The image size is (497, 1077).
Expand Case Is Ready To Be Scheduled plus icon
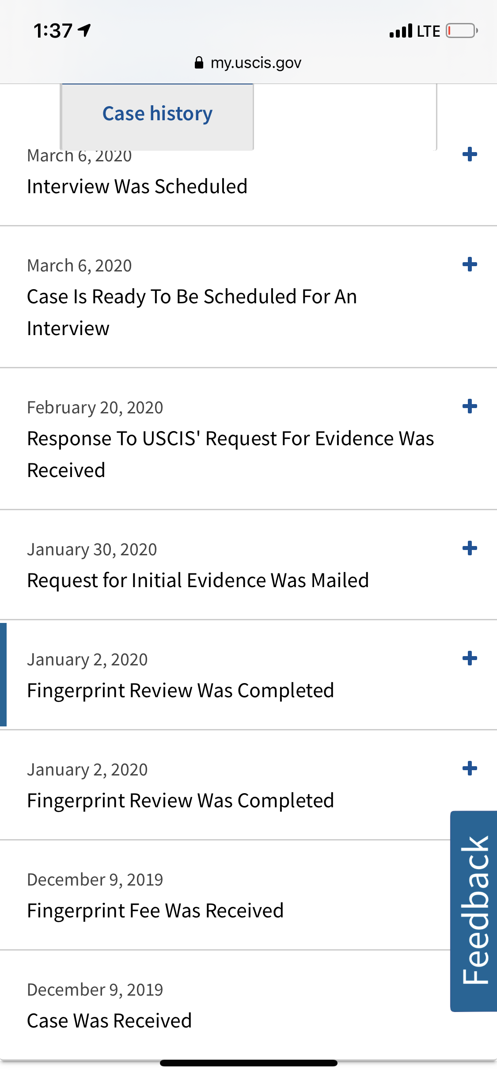click(470, 264)
